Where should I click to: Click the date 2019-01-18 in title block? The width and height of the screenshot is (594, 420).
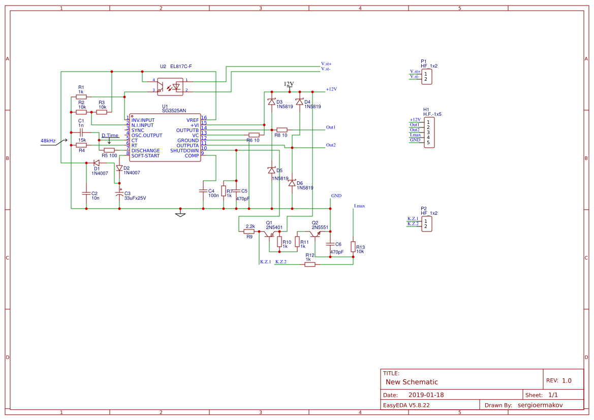coord(426,395)
